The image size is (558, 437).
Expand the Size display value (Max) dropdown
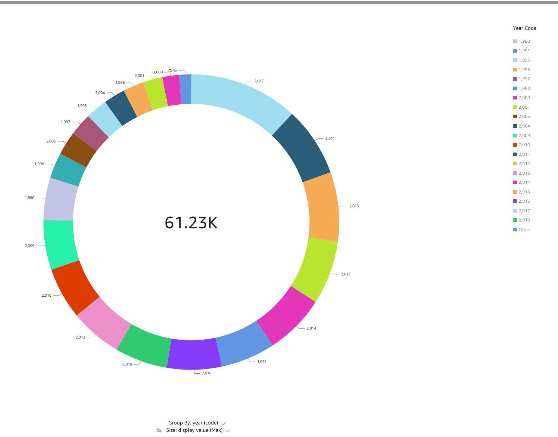[228, 431]
